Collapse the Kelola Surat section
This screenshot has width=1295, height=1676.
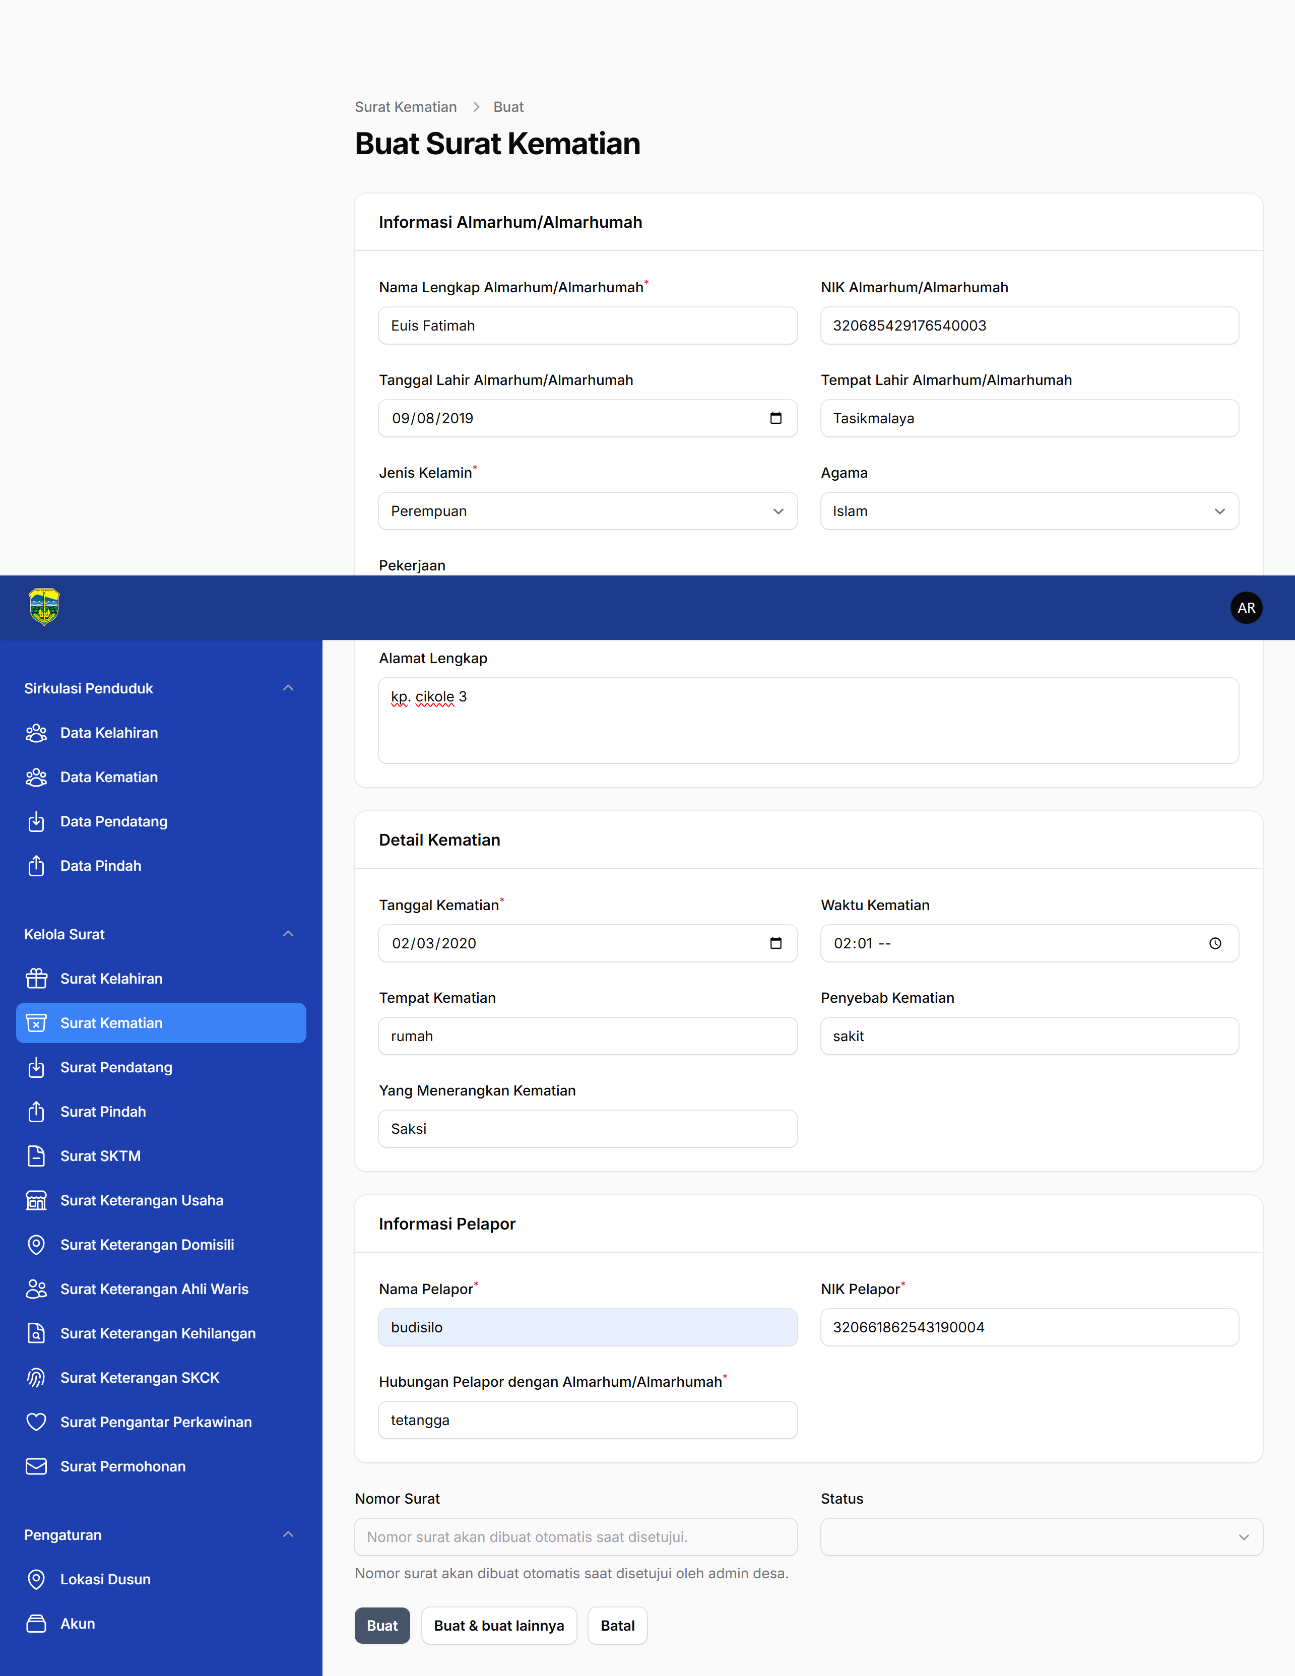pyautogui.click(x=288, y=934)
